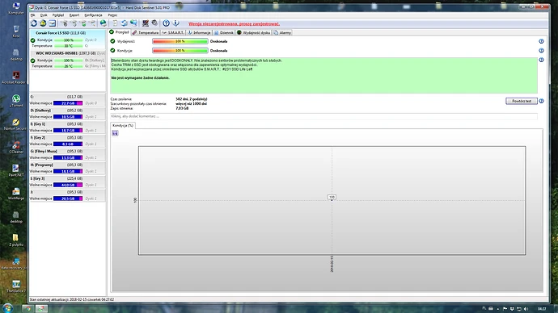
Task: Open the help question-mark toolbar icon
Action: point(167,23)
